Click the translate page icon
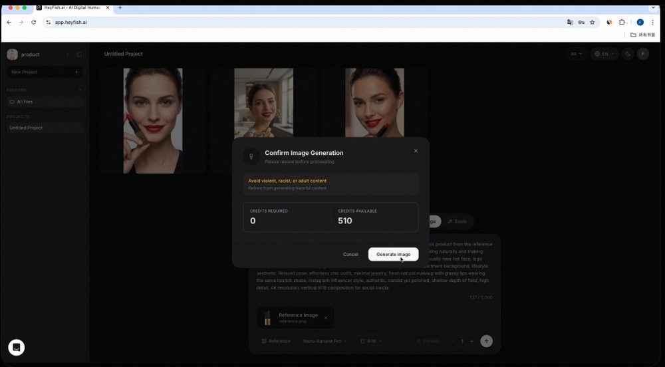The image size is (665, 367). coord(570,22)
